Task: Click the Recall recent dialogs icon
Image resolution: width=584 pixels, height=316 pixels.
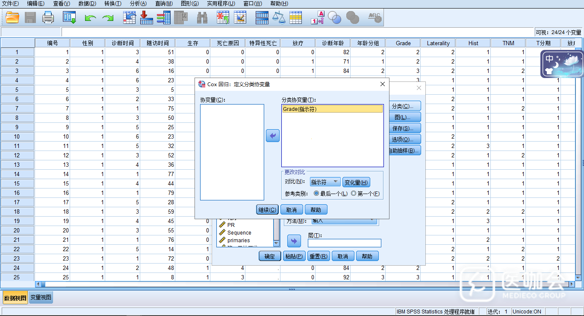Action: pos(69,17)
